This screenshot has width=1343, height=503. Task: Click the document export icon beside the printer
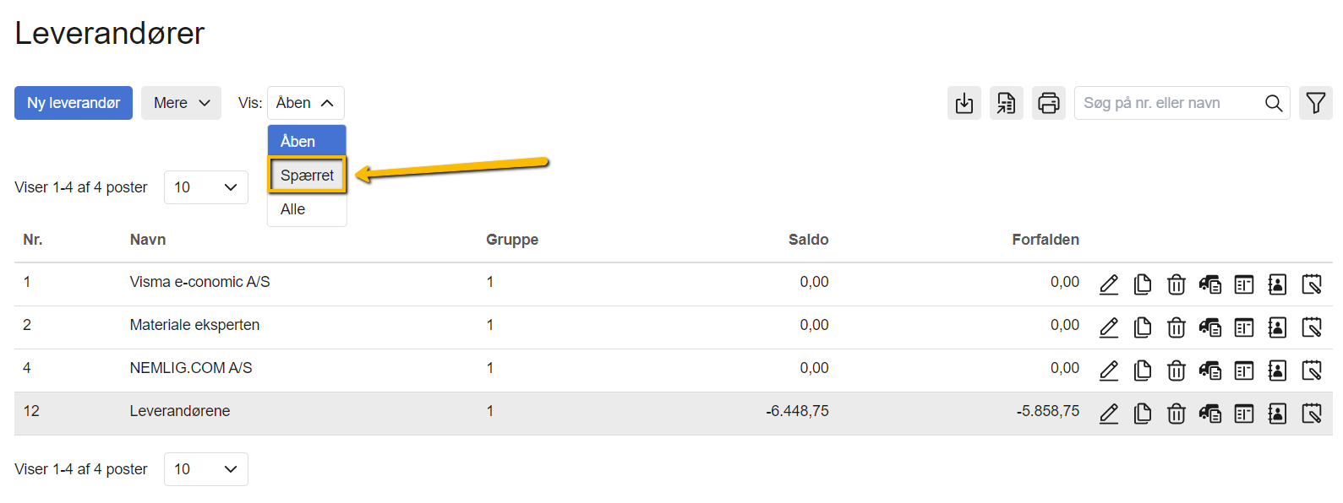tap(1007, 103)
